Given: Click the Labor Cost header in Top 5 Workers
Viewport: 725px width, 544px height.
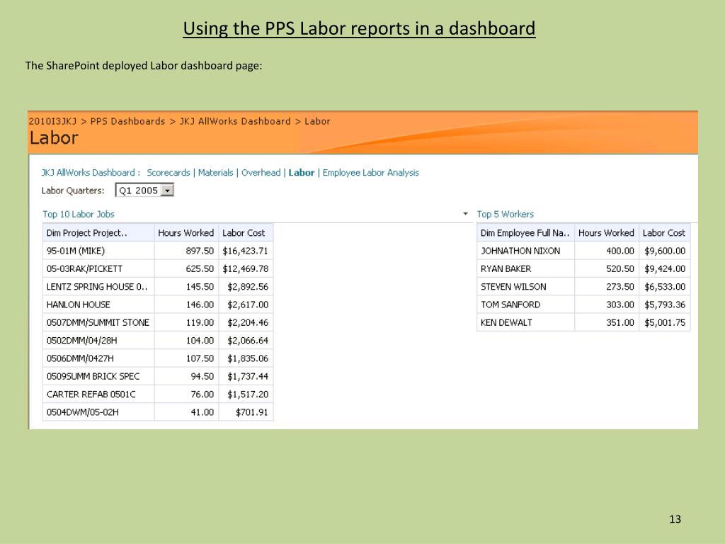Looking at the screenshot, I should tap(664, 232).
